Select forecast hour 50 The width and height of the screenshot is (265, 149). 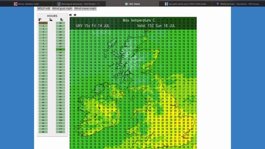tap(60, 55)
